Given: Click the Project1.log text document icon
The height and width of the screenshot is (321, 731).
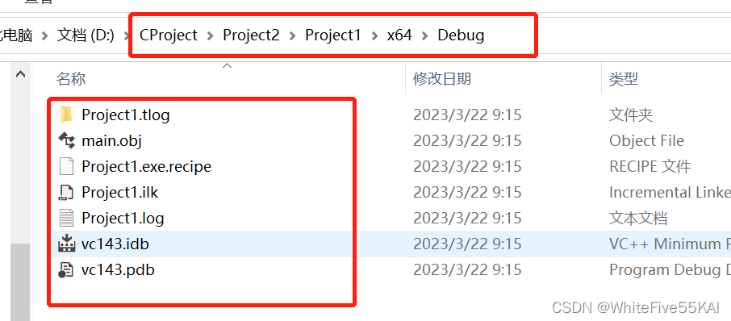Looking at the screenshot, I should click(66, 218).
